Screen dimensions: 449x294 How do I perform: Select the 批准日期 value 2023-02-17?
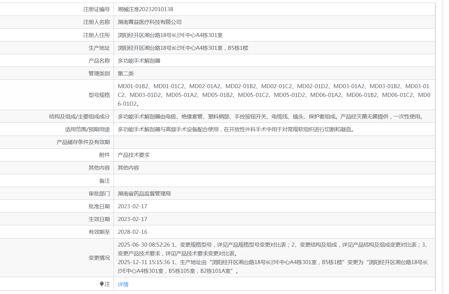(x=132, y=206)
